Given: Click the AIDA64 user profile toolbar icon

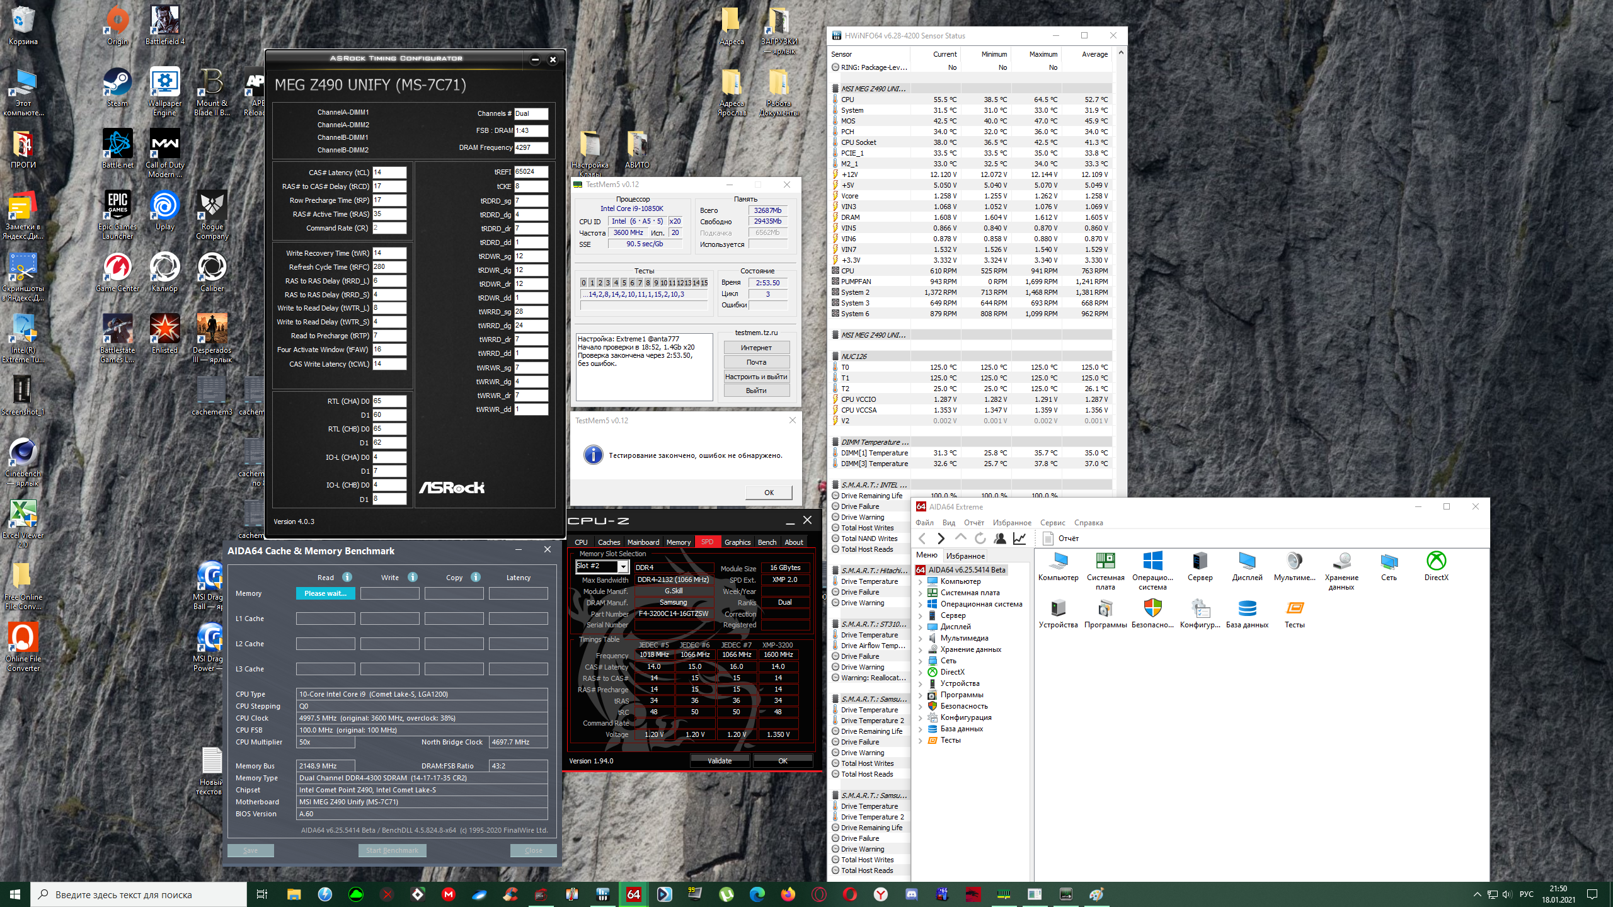Looking at the screenshot, I should point(1000,539).
